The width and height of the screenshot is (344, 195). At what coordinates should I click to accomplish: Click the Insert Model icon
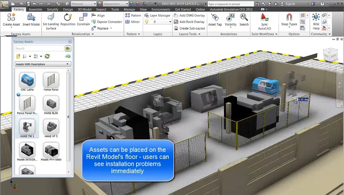point(31,20)
